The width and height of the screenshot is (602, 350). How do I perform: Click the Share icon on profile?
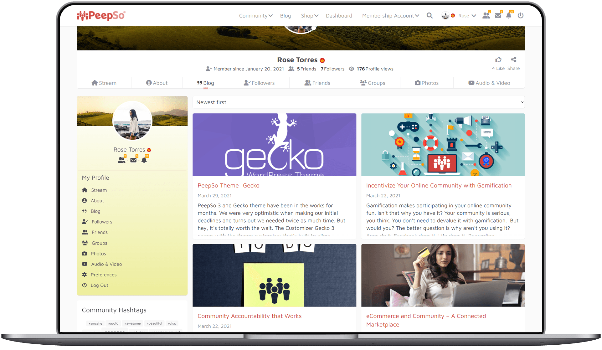pos(514,59)
